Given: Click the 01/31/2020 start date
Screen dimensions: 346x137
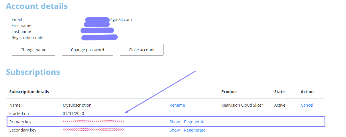Looking at the screenshot, I should click(73, 113).
